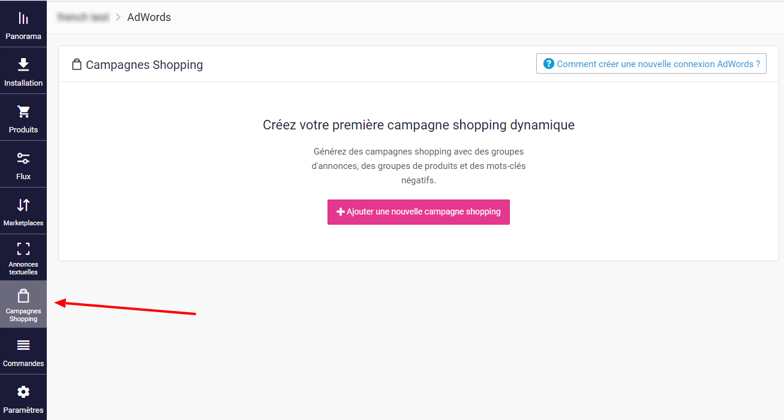This screenshot has height=420, width=784.
Task: Select Campagnes Shopping bag icon in sidebar
Action: tap(23, 295)
